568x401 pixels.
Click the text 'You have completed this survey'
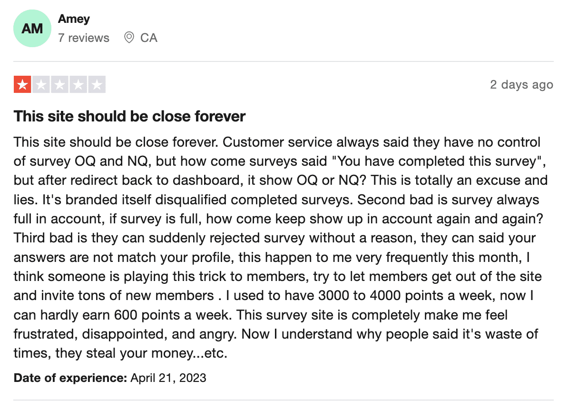[x=437, y=161]
